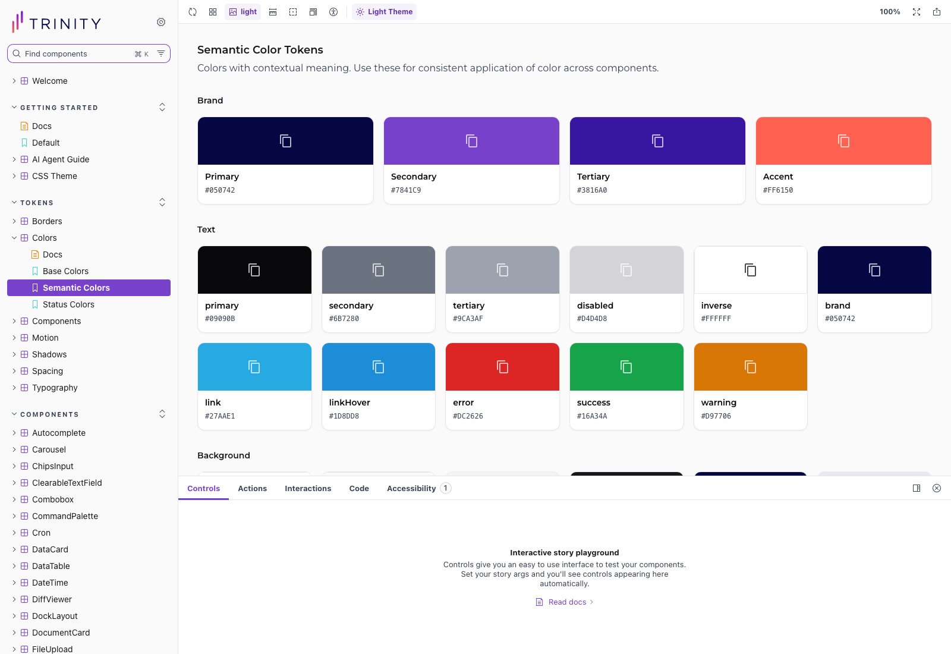This screenshot has height=654, width=951.
Task: Switch the Light Theme toggle
Action: pyautogui.click(x=384, y=12)
